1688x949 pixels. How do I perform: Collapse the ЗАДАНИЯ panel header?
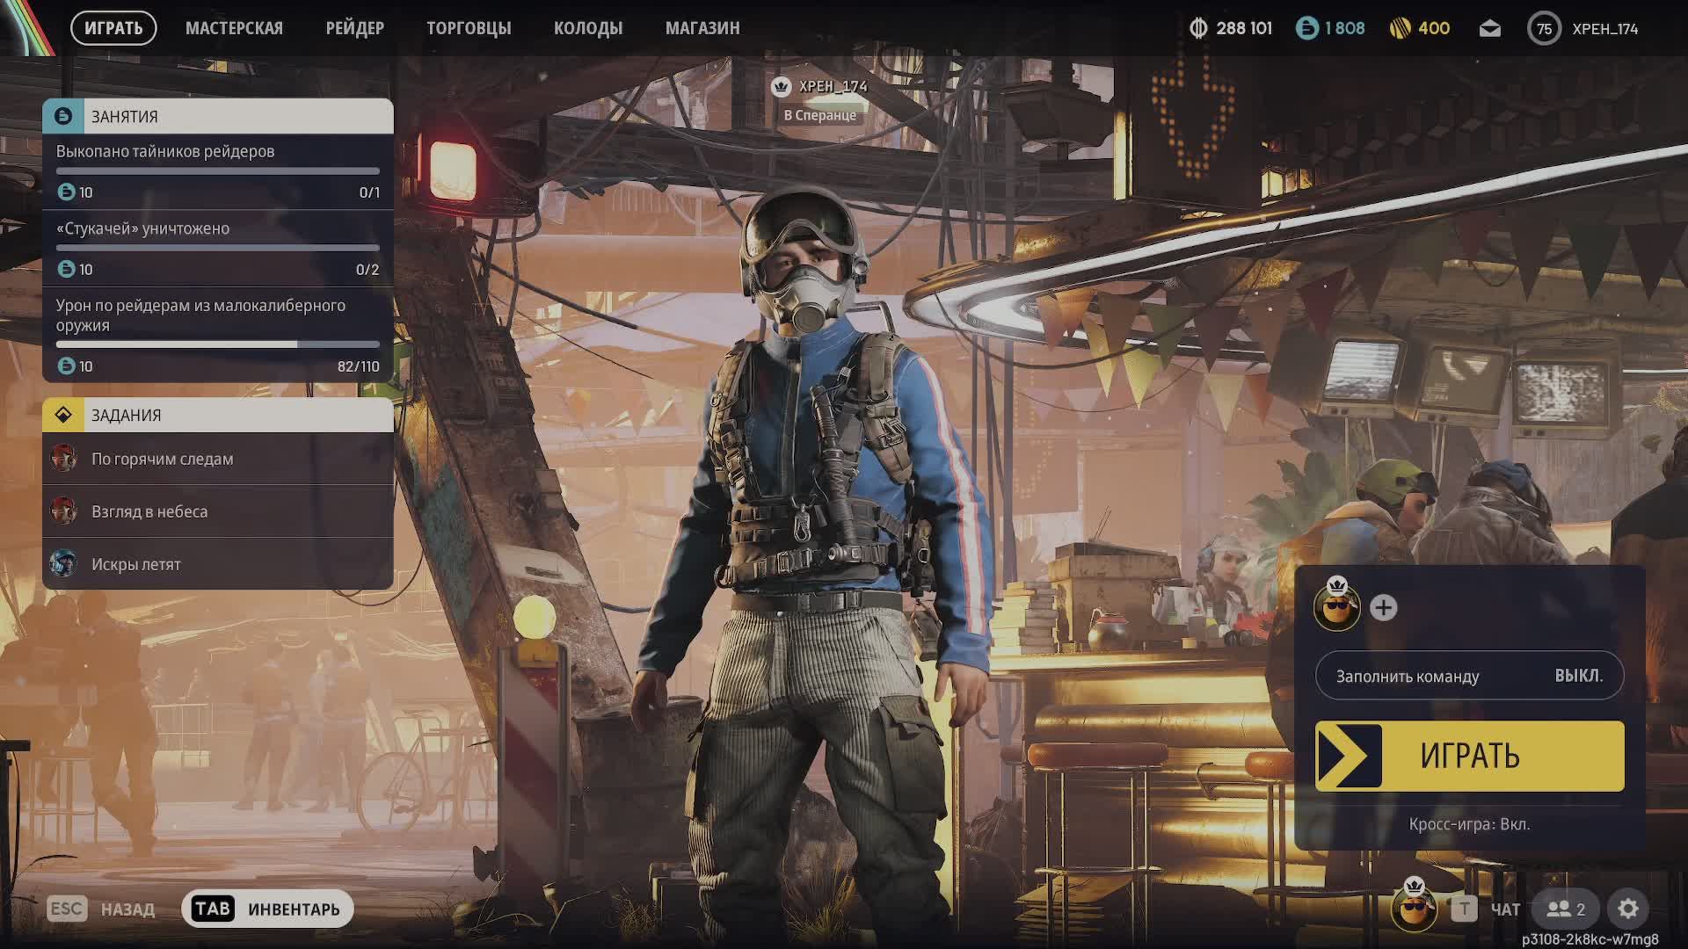[218, 415]
